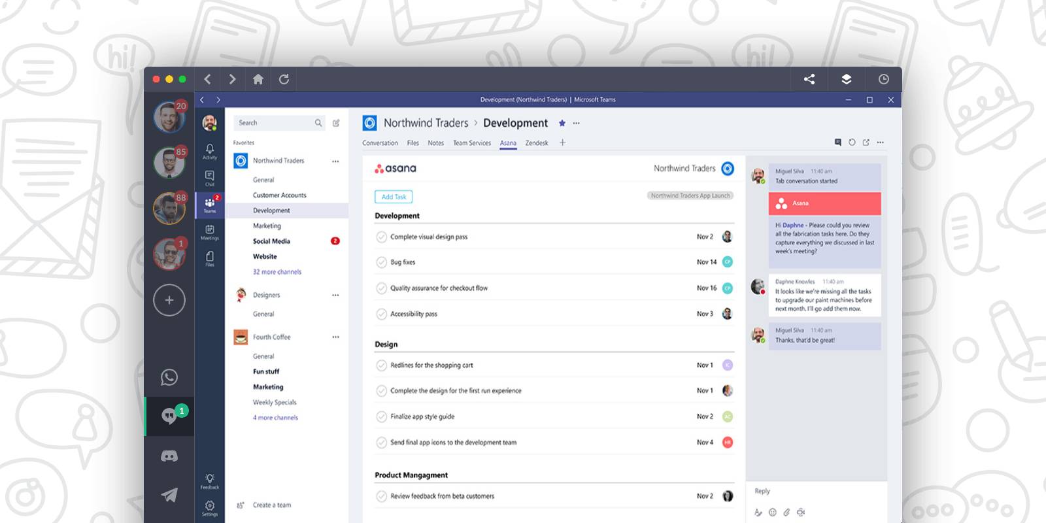Viewport: 1046px width, 523px height.
Task: Open Activity bell in Teams rail
Action: point(210,152)
